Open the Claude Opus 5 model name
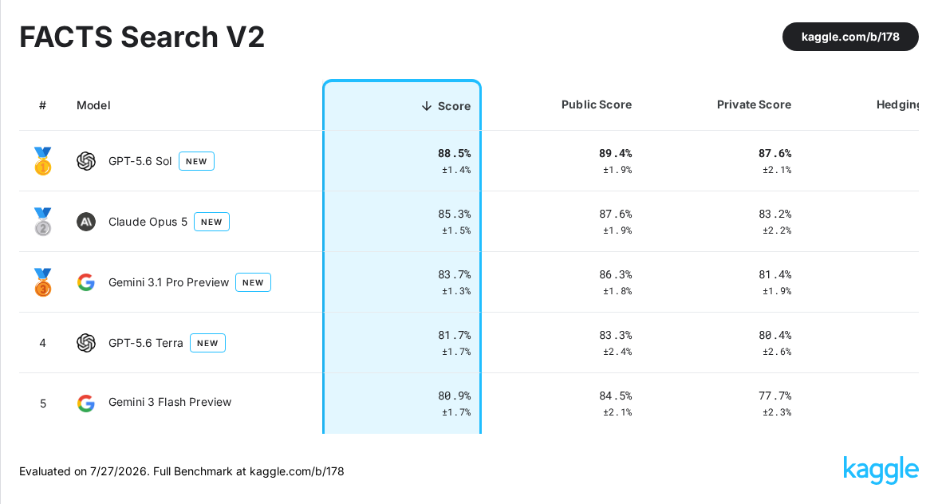This screenshot has width=938, height=504. coord(148,222)
